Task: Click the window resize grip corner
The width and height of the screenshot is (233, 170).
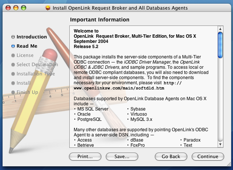Action: pos(229,164)
